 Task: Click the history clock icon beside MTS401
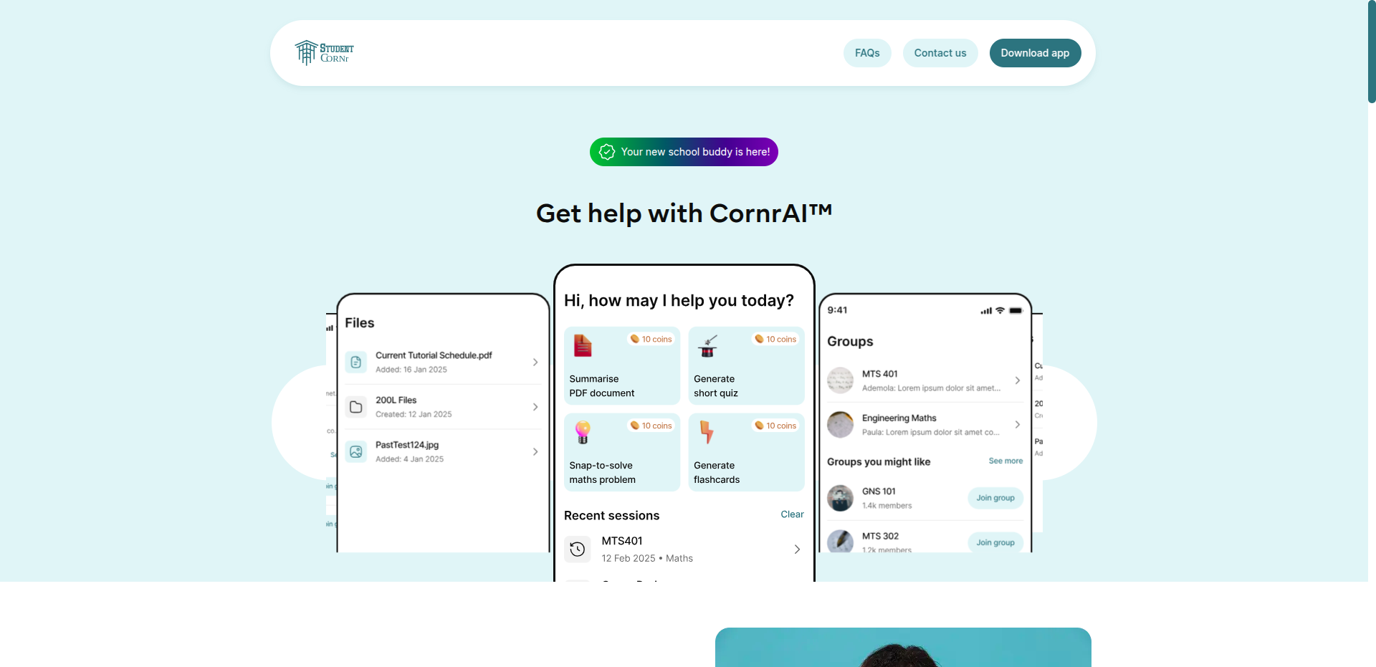578,550
